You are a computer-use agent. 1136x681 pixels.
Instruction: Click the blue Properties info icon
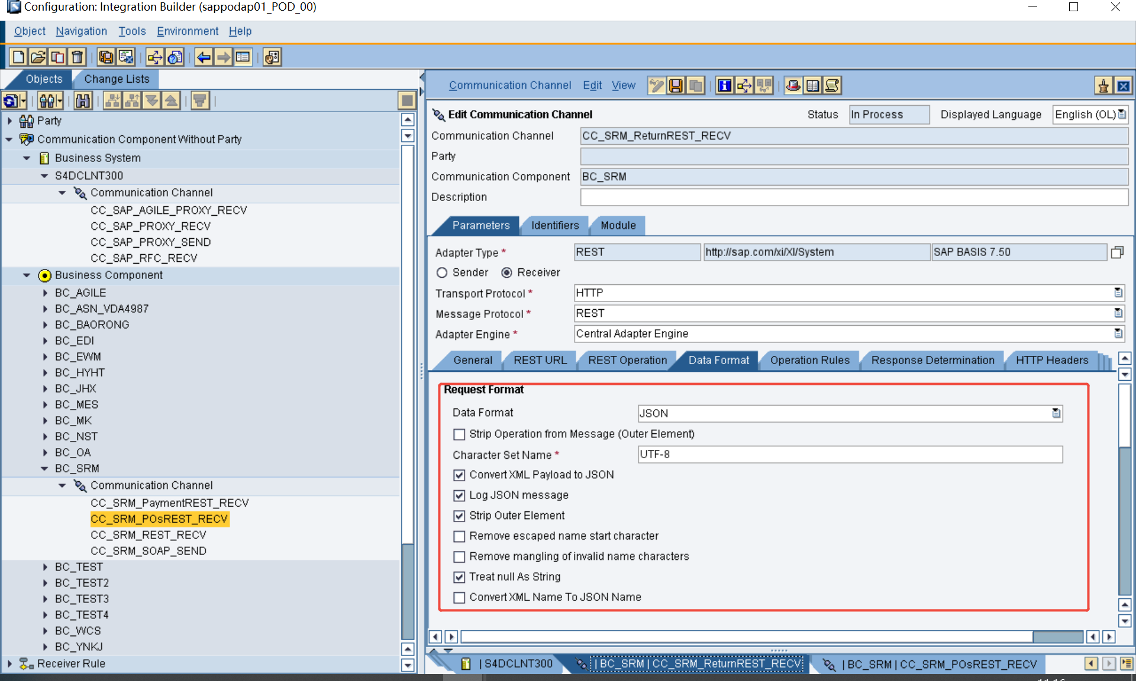(x=724, y=86)
